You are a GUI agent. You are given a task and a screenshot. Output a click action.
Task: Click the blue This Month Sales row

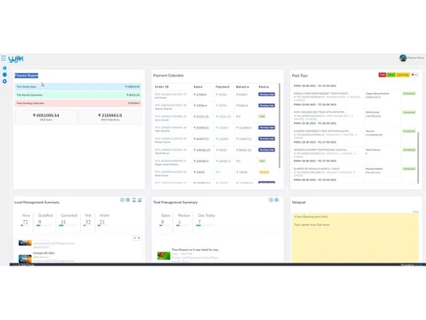(78, 86)
